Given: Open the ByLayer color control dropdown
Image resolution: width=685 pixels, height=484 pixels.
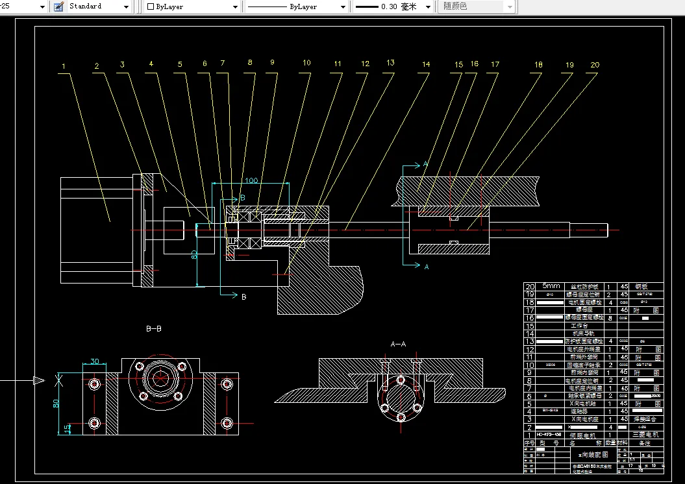Looking at the screenshot, I should pyautogui.click(x=235, y=7).
